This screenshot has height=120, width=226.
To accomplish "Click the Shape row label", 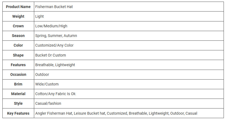I will [x=18, y=55].
